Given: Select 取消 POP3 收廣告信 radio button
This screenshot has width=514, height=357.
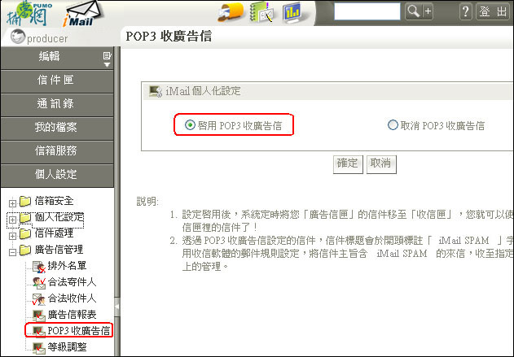Looking at the screenshot, I should 393,124.
